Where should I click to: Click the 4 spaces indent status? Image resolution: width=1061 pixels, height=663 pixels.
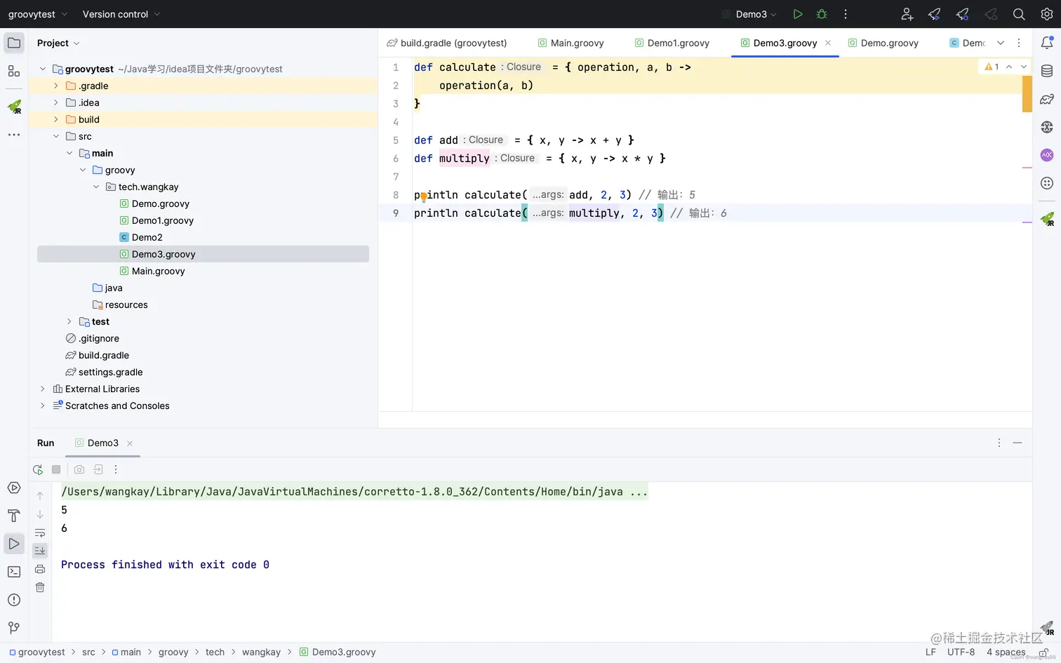tap(1006, 652)
